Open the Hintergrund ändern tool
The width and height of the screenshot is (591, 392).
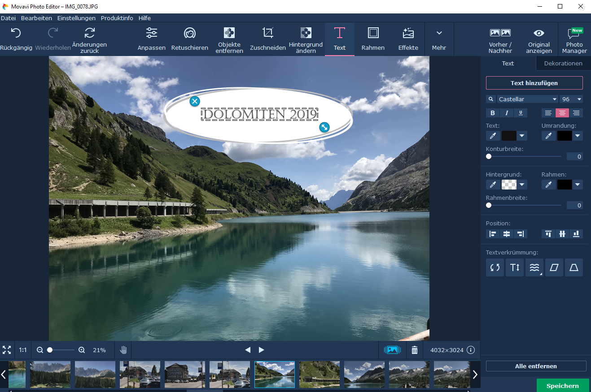coord(306,39)
